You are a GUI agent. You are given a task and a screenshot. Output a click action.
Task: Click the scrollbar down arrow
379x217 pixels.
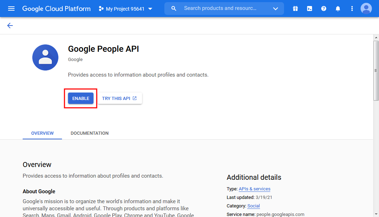(x=376, y=214)
